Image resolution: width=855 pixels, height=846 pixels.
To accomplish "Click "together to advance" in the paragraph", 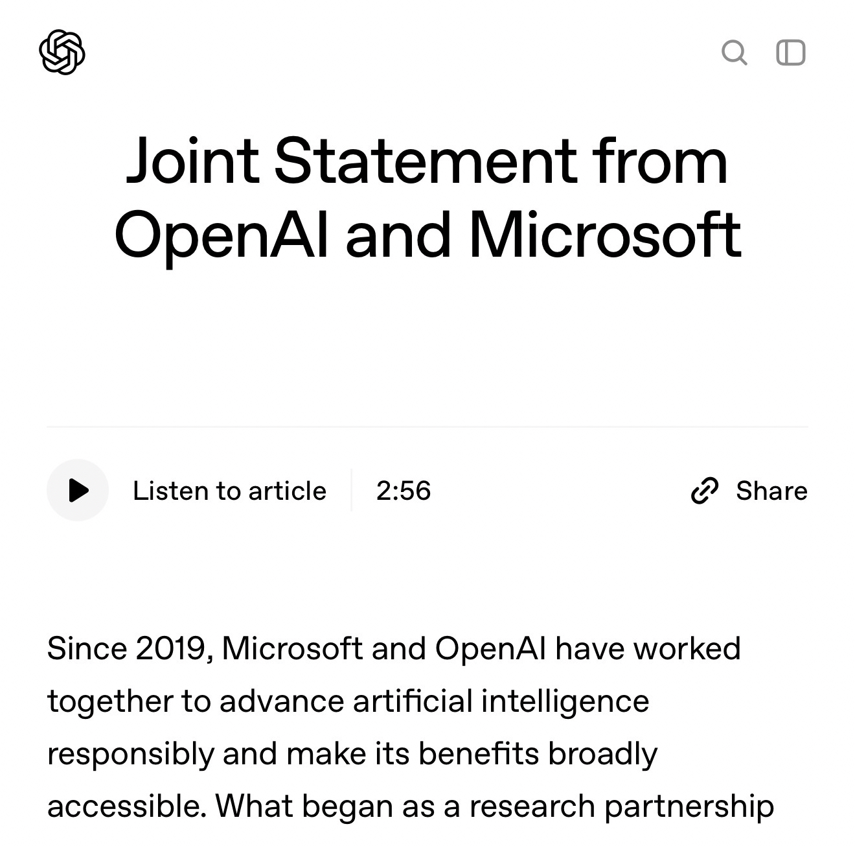I will point(192,701).
